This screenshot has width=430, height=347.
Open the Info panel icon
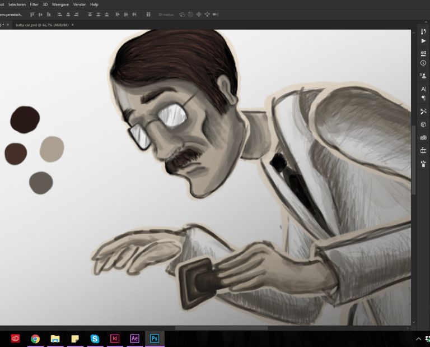(423, 63)
